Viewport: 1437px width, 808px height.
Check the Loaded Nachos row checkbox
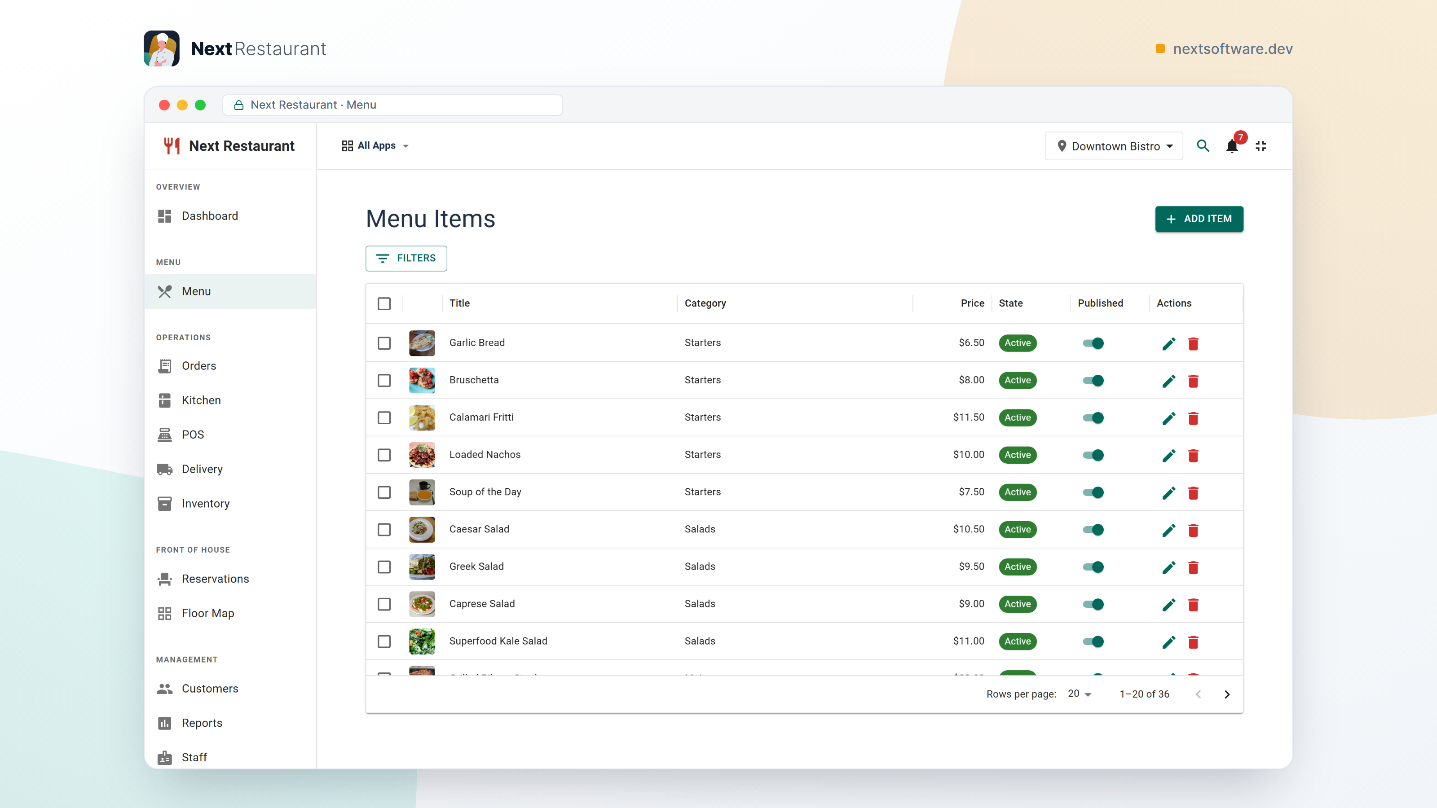(384, 455)
